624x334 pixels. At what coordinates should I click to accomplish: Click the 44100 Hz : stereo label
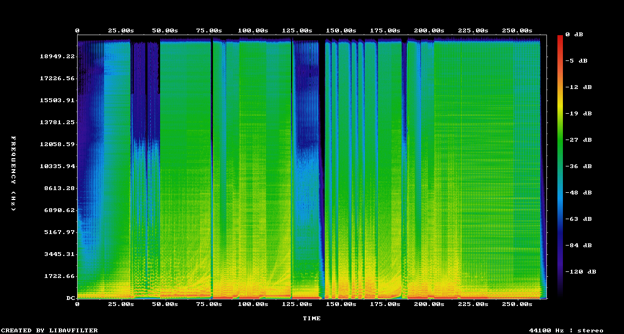click(566, 330)
